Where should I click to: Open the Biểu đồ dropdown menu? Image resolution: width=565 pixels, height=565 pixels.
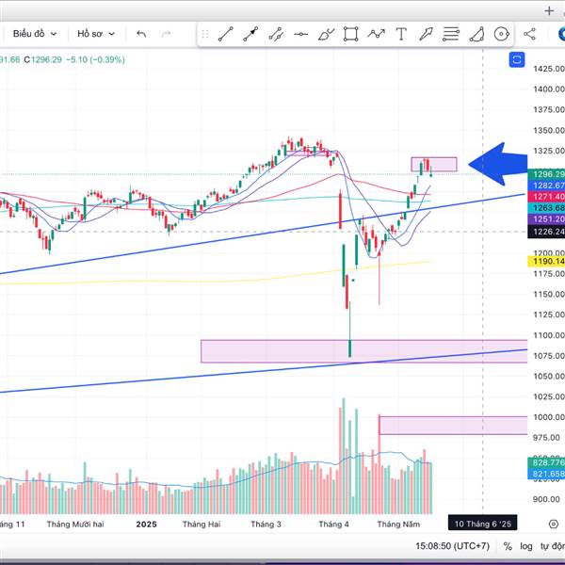(35, 34)
